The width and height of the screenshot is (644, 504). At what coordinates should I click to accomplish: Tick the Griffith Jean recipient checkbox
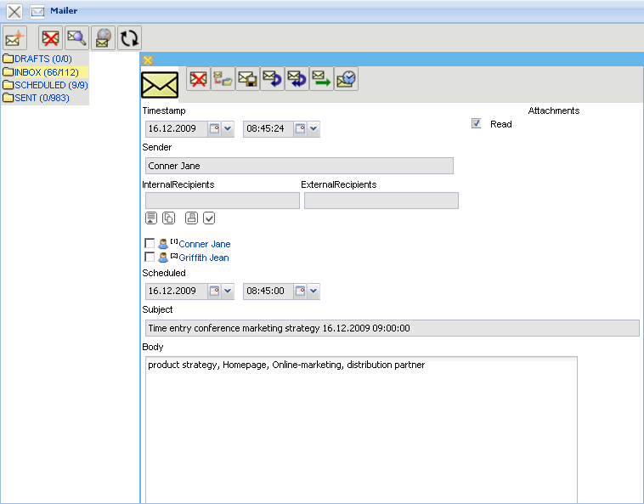(x=150, y=258)
